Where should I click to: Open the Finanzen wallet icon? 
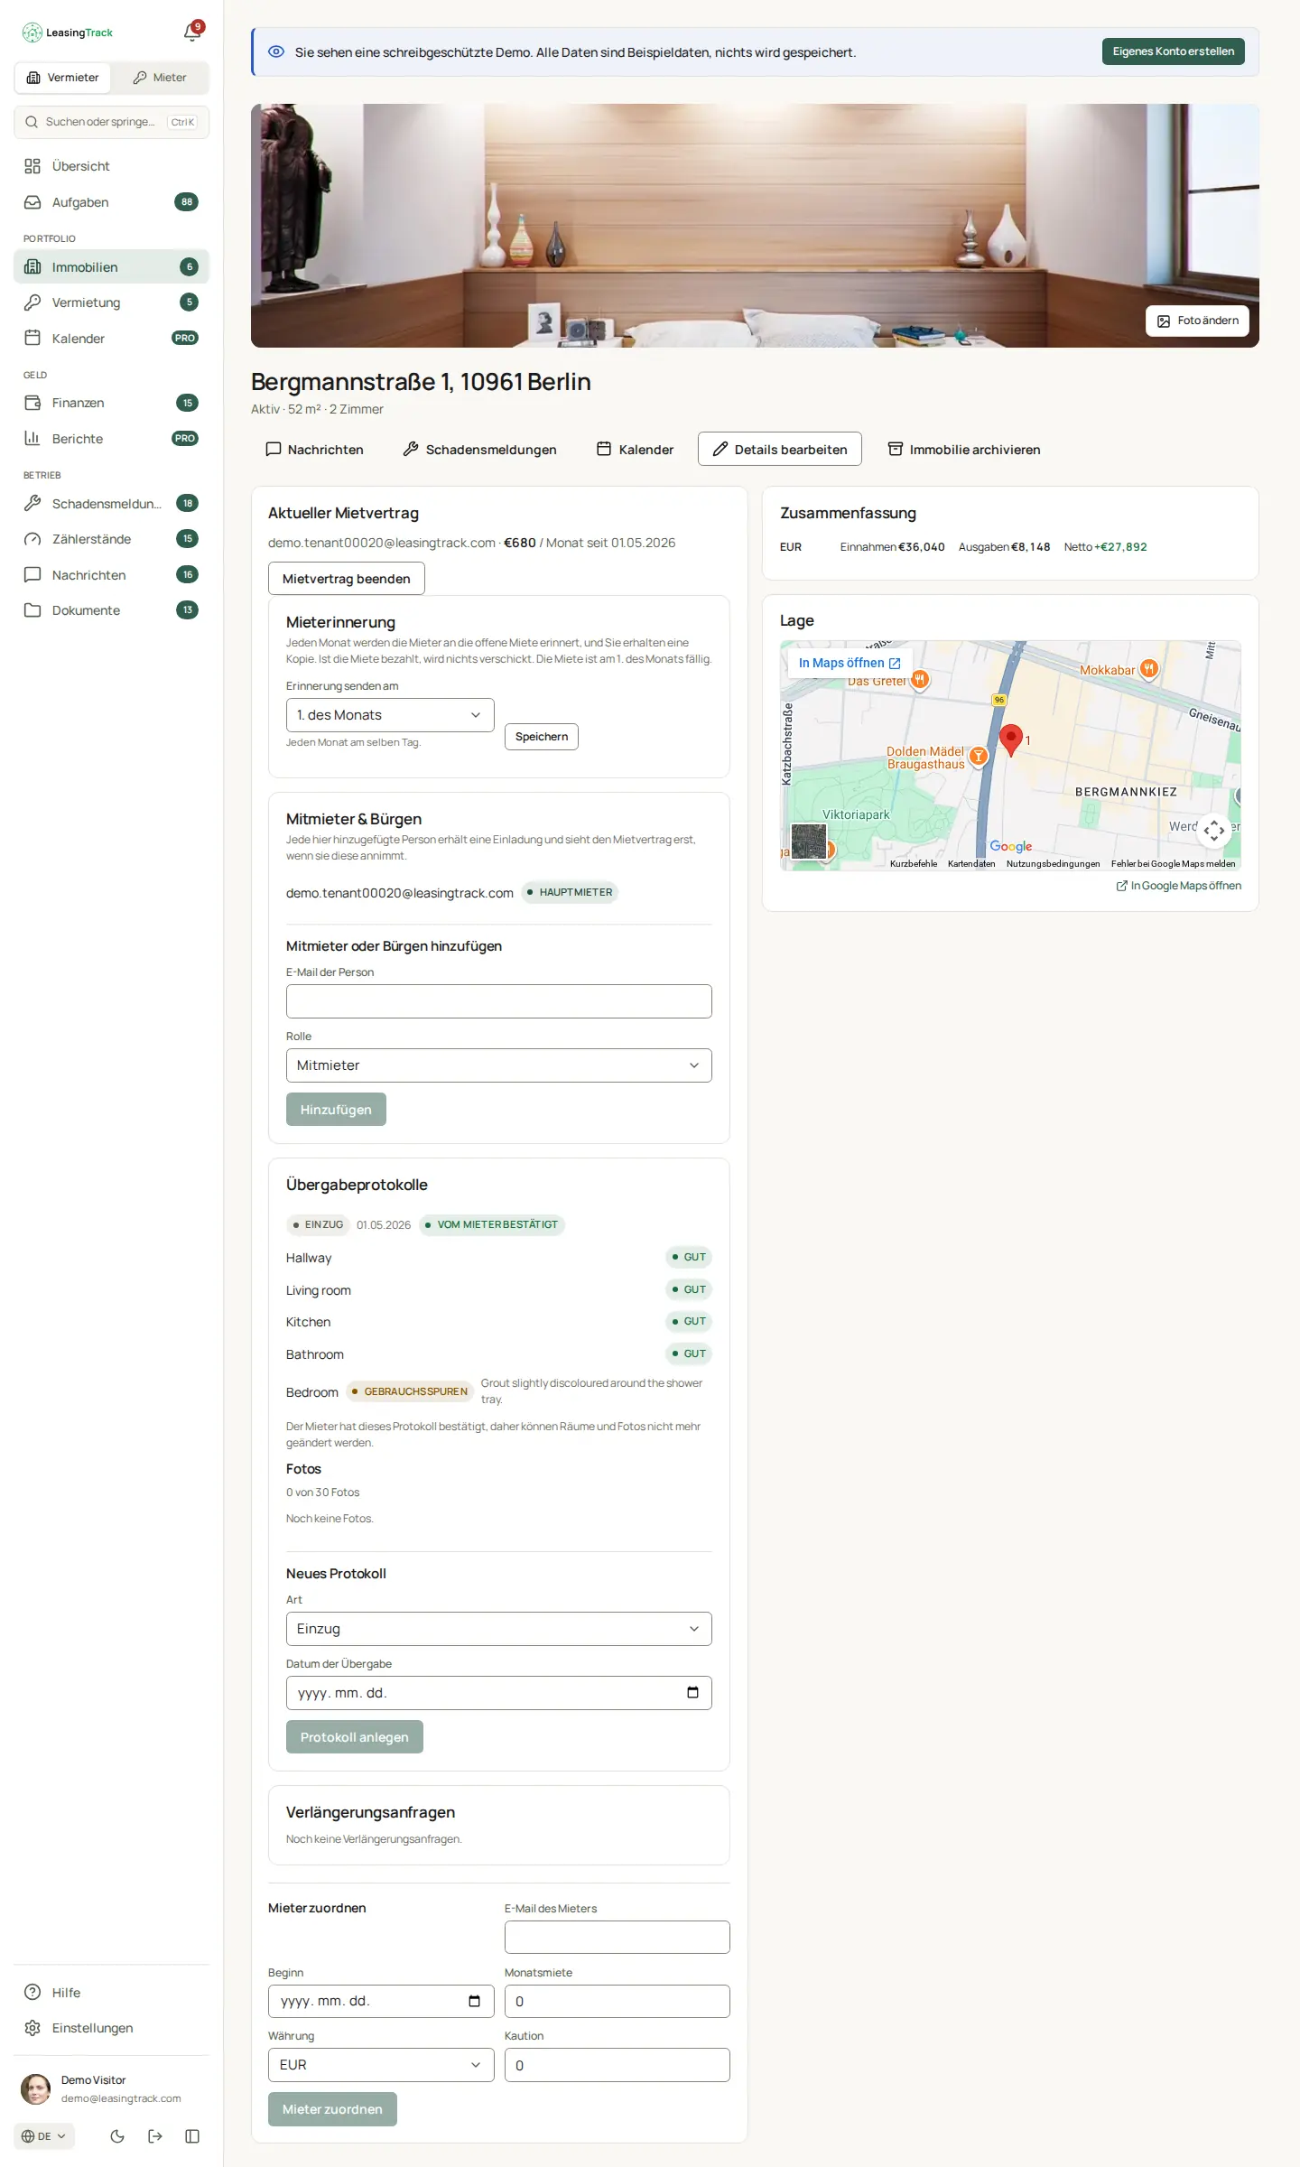32,403
